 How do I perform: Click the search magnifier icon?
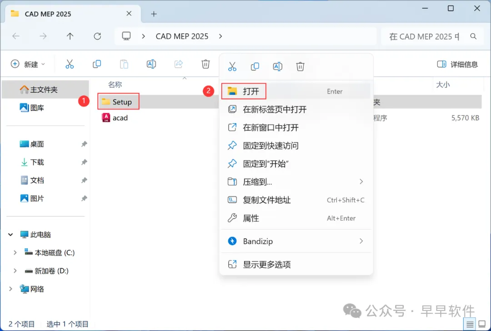(473, 36)
